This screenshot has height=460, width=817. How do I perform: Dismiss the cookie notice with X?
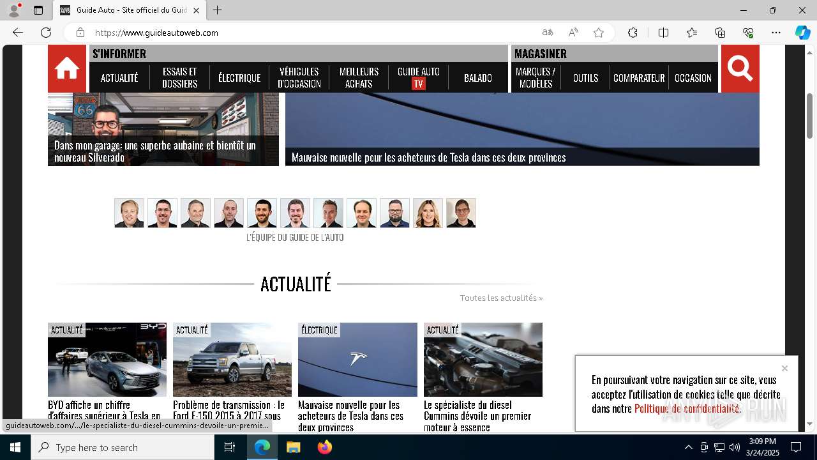click(x=784, y=368)
